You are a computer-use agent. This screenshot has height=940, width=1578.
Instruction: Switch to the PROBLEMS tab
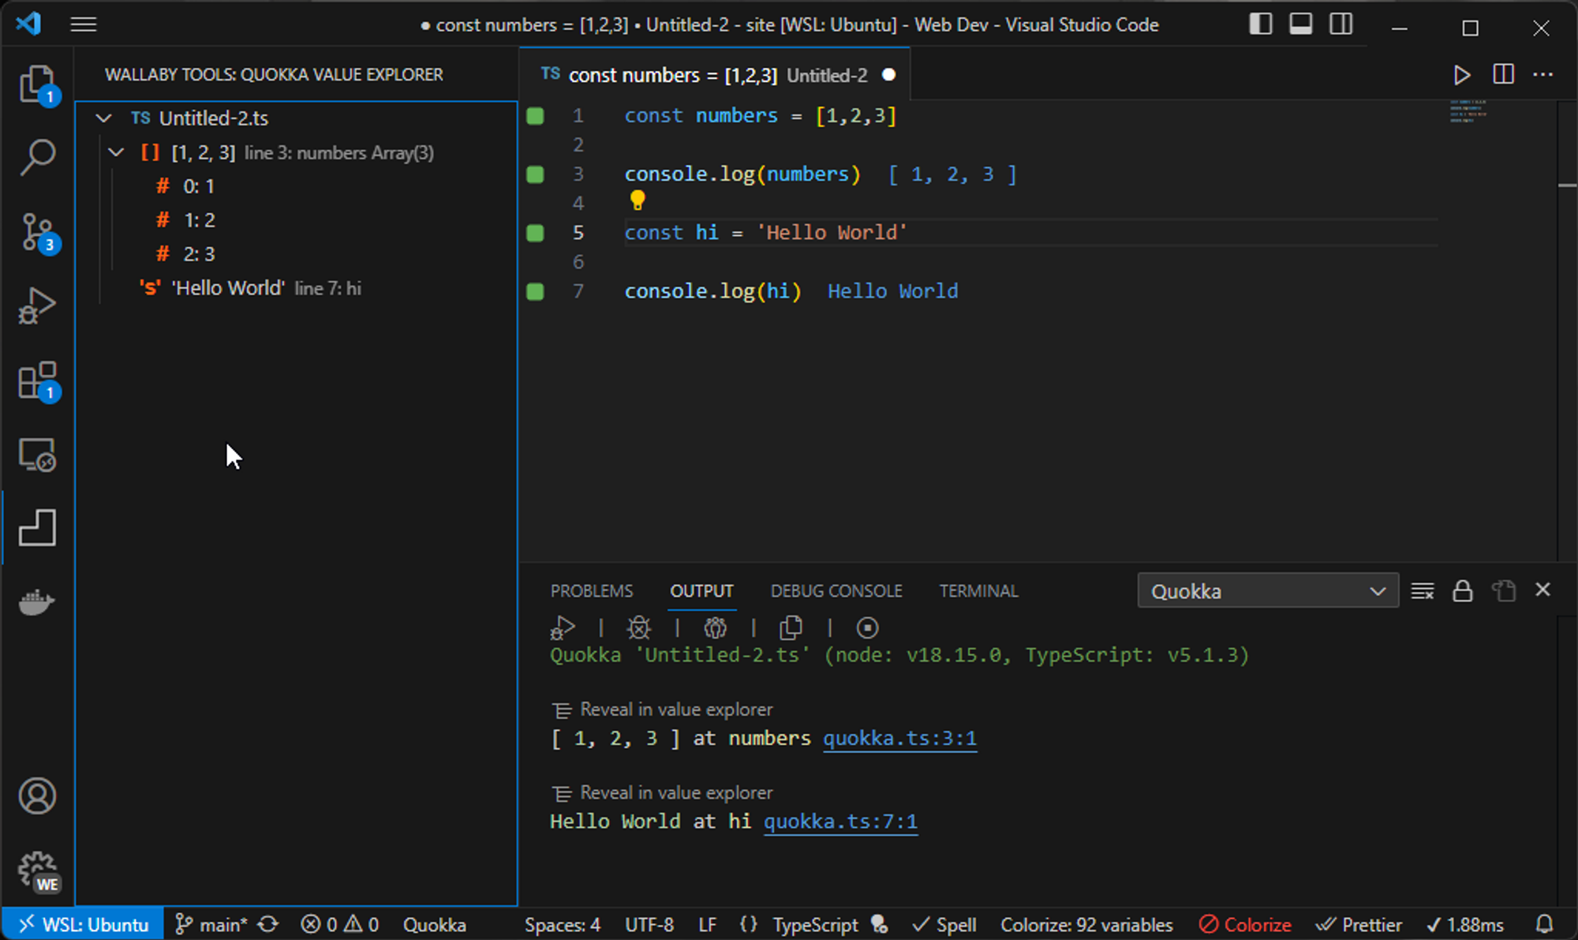click(591, 591)
